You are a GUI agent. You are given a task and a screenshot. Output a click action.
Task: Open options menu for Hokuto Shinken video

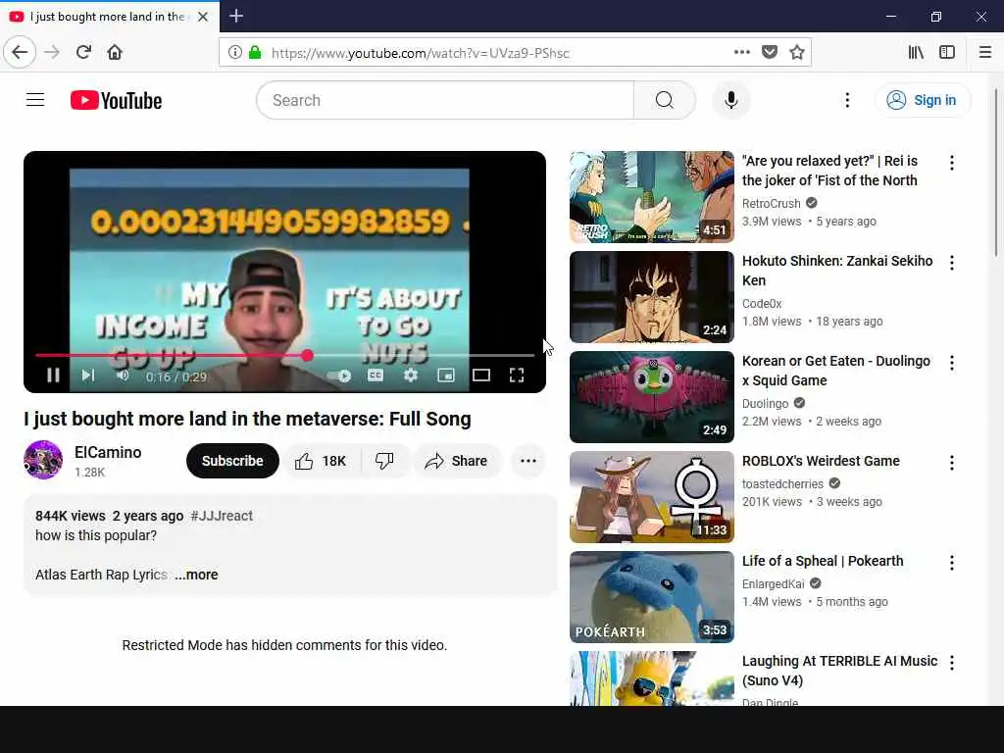tap(952, 263)
